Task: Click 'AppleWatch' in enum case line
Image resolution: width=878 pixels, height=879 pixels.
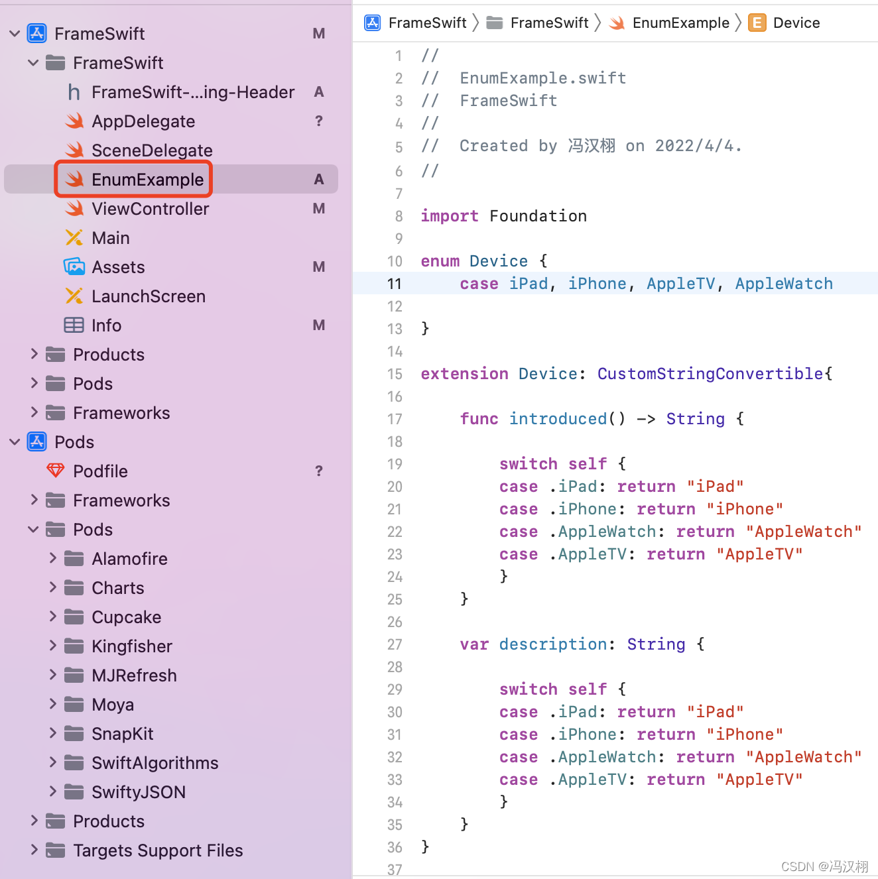Action: coord(784,284)
